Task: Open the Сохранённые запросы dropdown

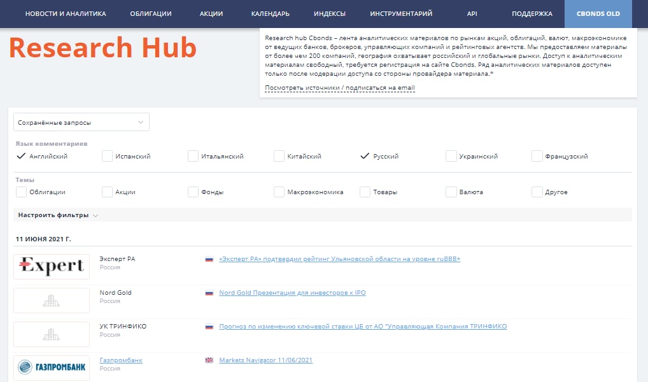Action: [x=81, y=122]
